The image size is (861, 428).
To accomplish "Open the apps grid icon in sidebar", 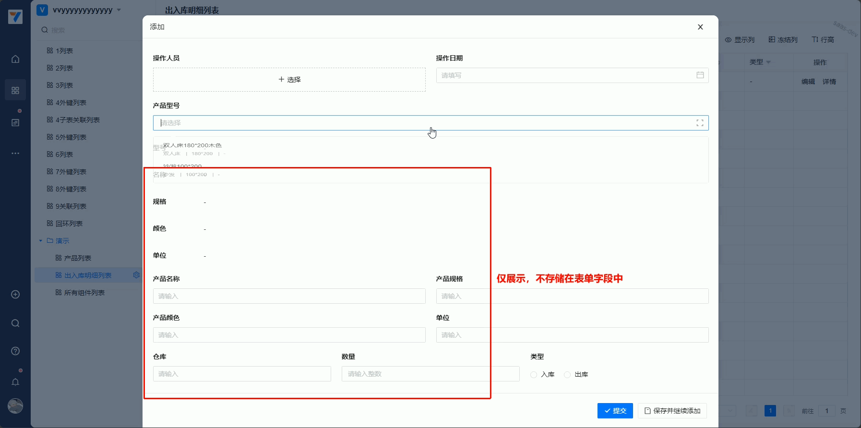I will point(15,90).
